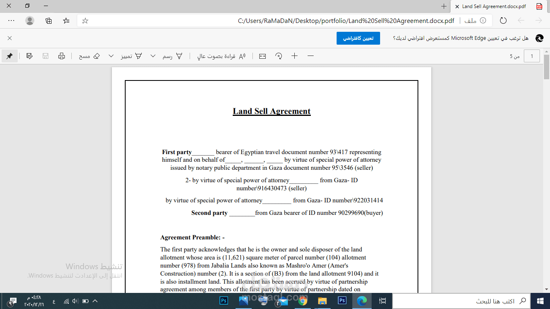Dismiss the default PDF viewer notification bar
The height and width of the screenshot is (309, 550).
click(x=10, y=38)
